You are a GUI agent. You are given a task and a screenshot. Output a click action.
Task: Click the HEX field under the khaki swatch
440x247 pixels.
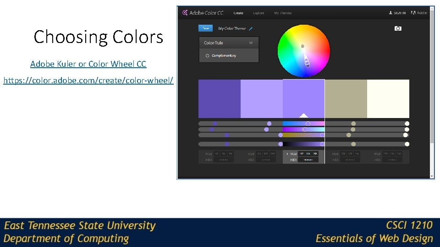pyautogui.click(x=350, y=160)
